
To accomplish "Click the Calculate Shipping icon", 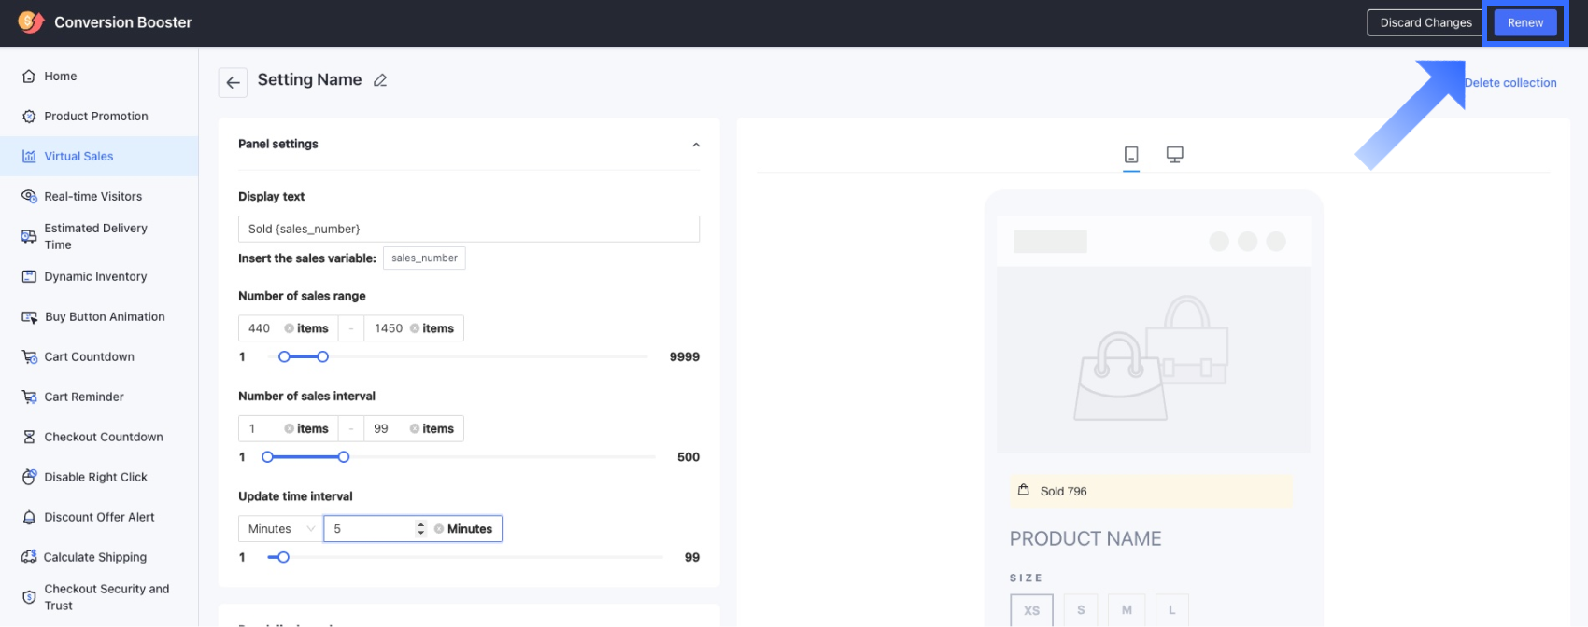I will (x=29, y=557).
